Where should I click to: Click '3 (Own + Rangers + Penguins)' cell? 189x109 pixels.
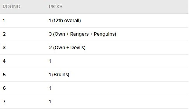coord(82,34)
